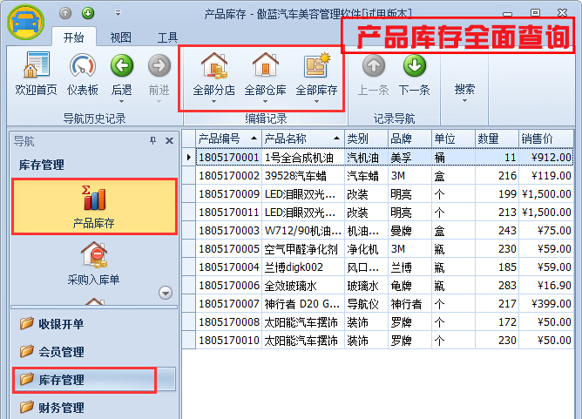582x419 pixels.
Task: Open the 仪表板 dashboard gauge icon
Action: 83,67
